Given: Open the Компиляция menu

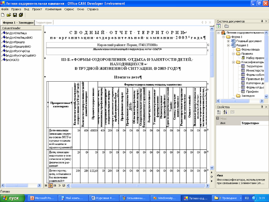Looking at the screenshot, I should (x=53, y=10).
